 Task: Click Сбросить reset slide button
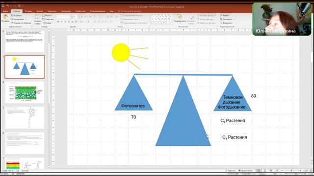[x=48, y=19]
